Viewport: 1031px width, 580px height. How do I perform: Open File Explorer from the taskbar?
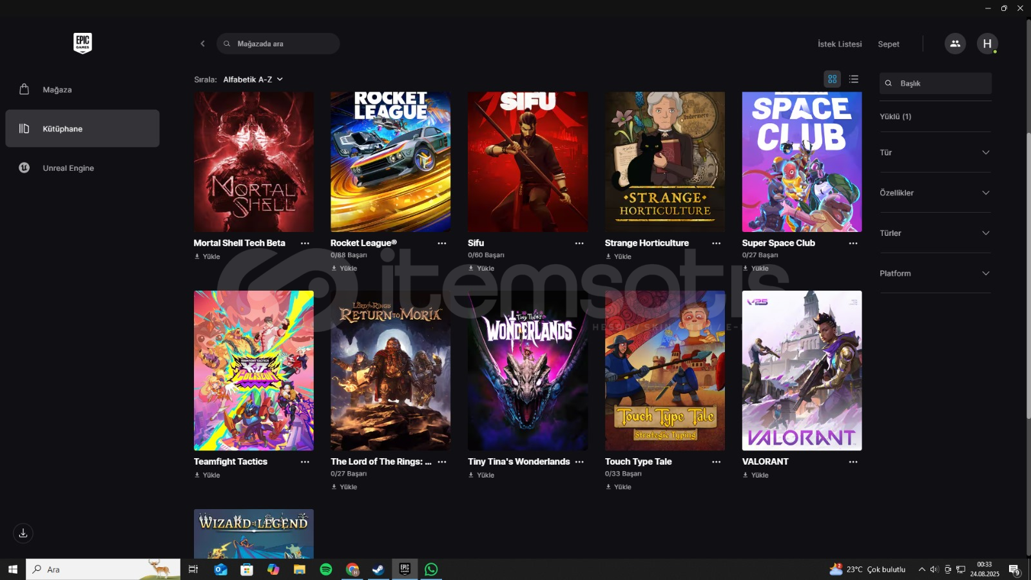[300, 569]
